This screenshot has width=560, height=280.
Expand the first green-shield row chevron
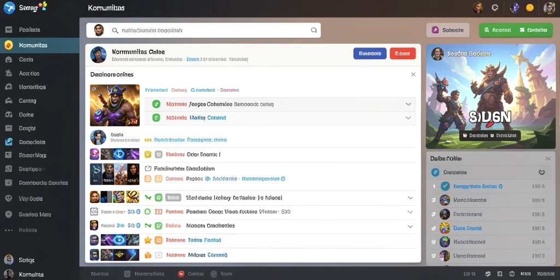pyautogui.click(x=408, y=104)
